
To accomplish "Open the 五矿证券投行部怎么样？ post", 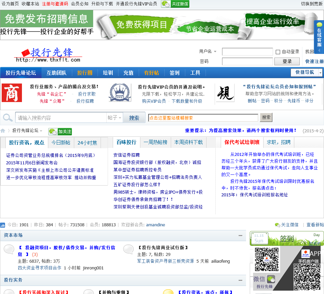I will click(137, 185).
